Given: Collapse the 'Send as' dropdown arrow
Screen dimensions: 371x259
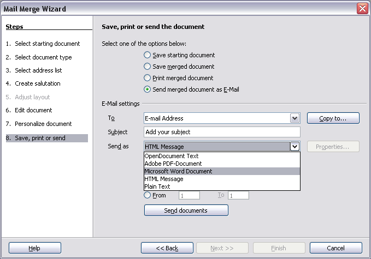Looking at the screenshot, I should pyautogui.click(x=295, y=147).
